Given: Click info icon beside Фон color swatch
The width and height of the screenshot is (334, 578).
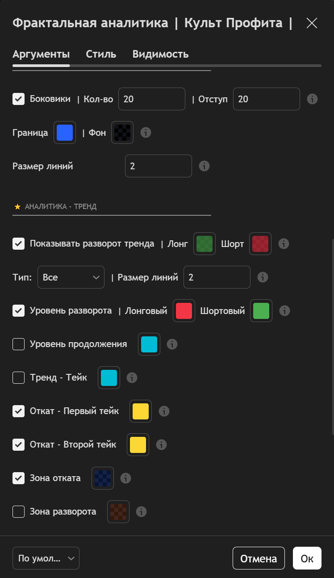Looking at the screenshot, I should [x=146, y=133].
